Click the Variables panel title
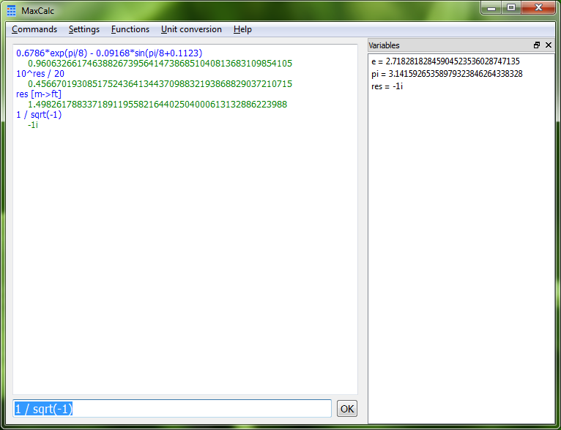This screenshot has width=561, height=430. 384,45
